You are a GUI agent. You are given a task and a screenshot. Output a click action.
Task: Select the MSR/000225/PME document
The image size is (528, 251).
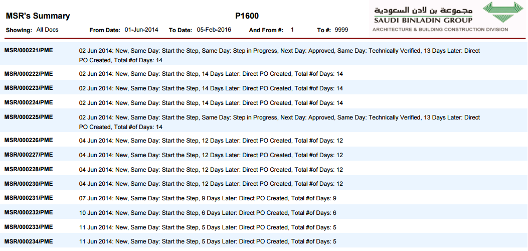pyautogui.click(x=29, y=117)
